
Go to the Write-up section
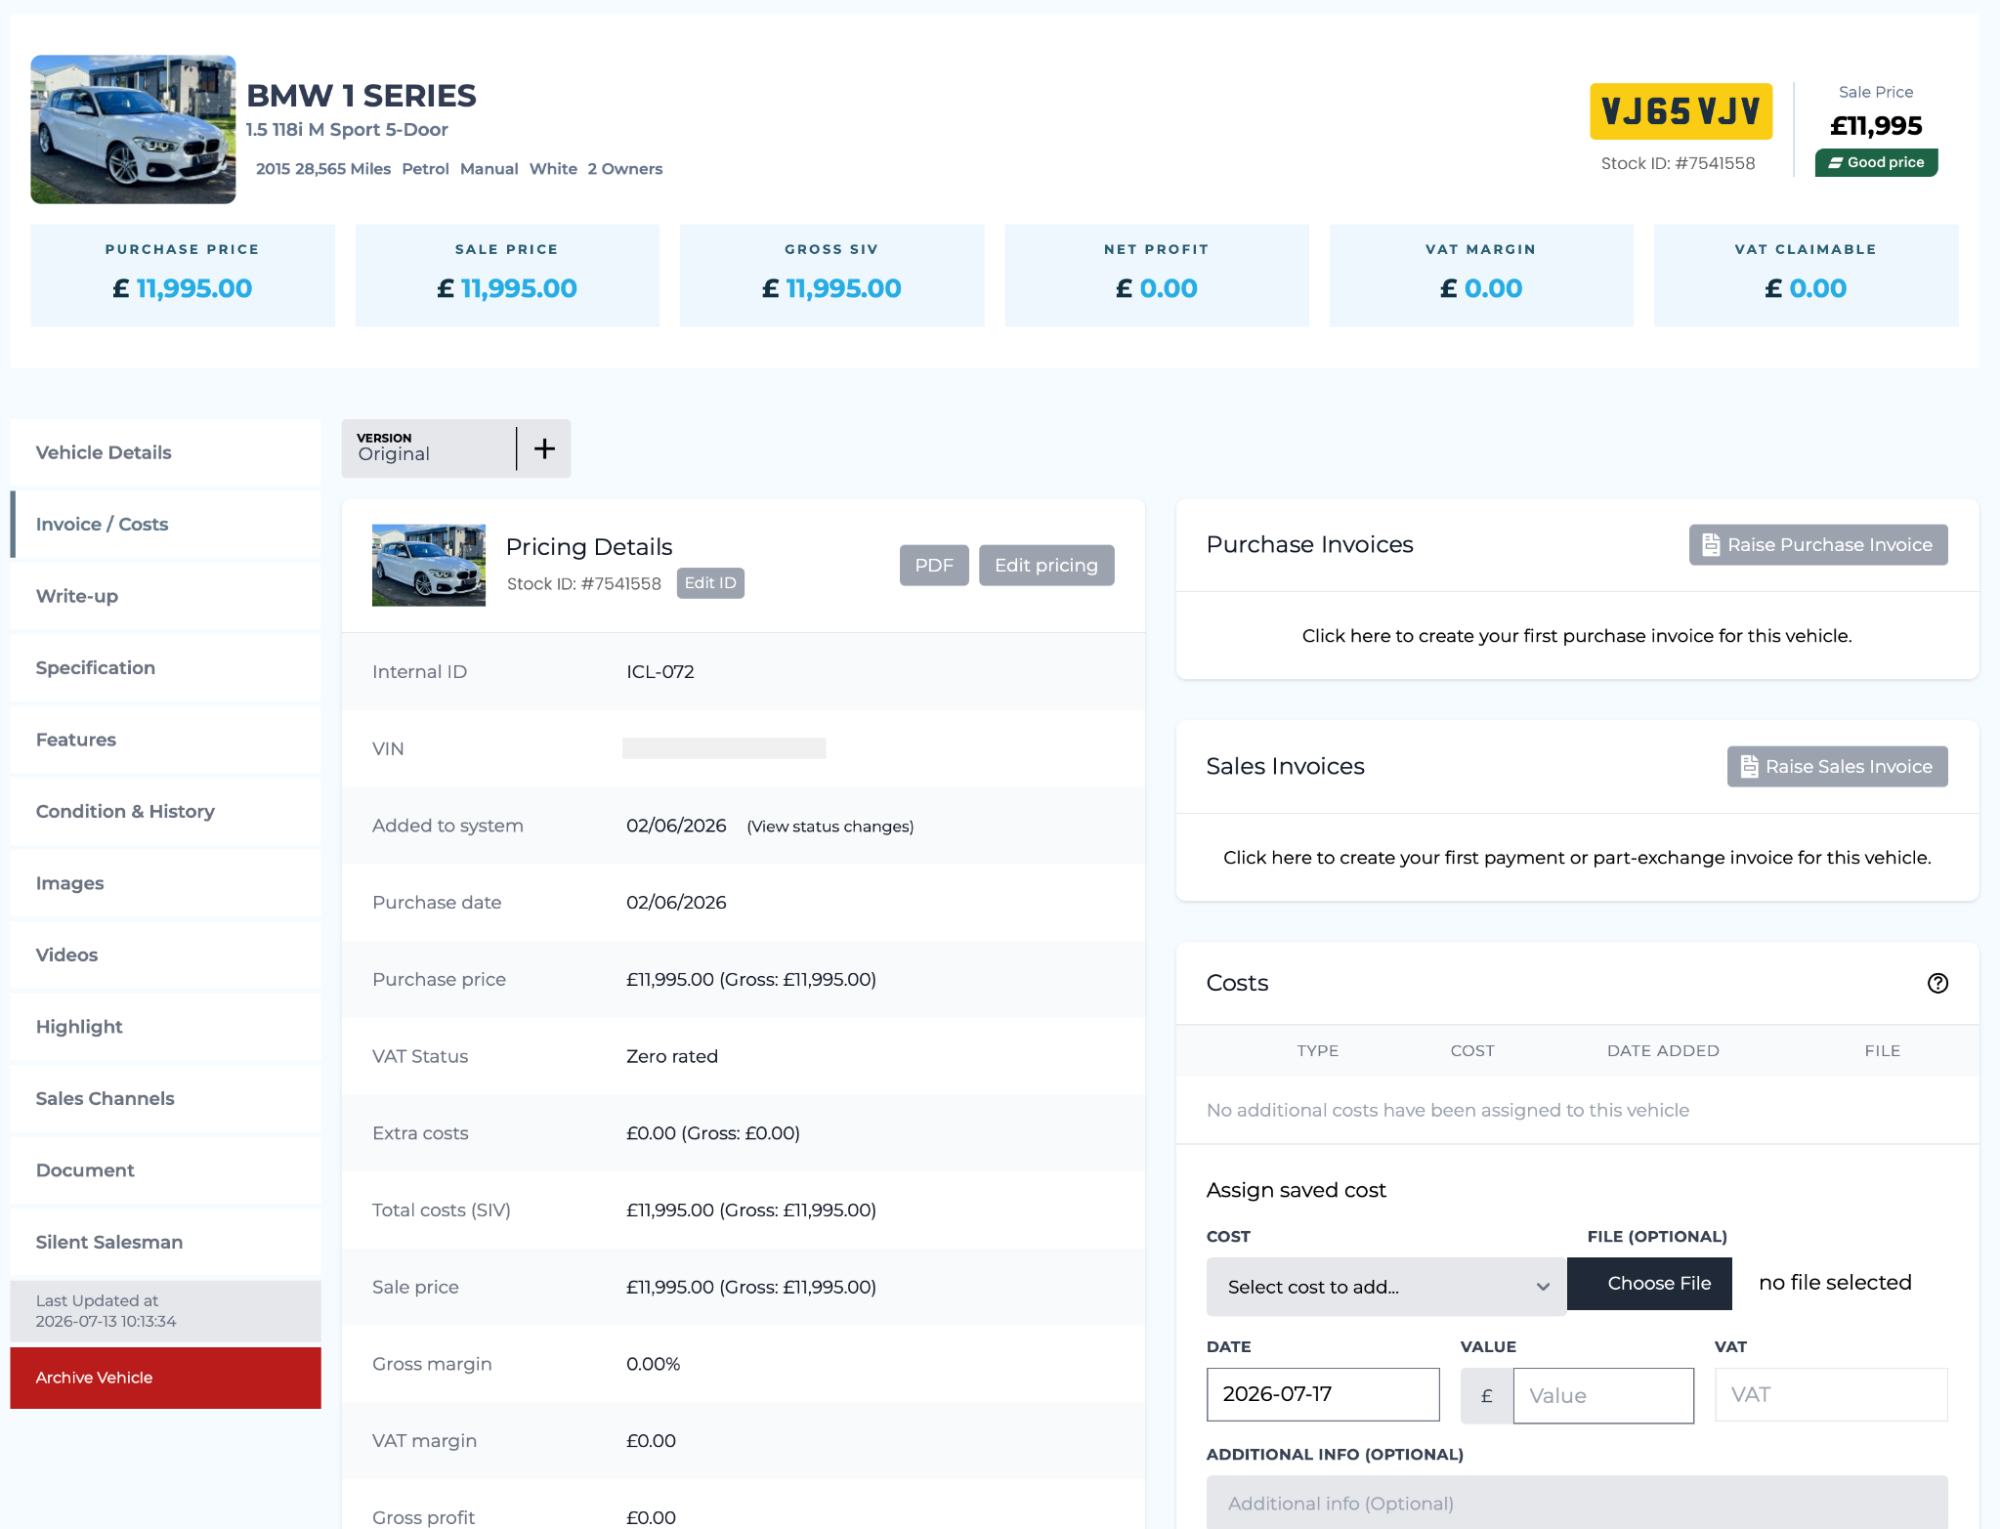(165, 596)
